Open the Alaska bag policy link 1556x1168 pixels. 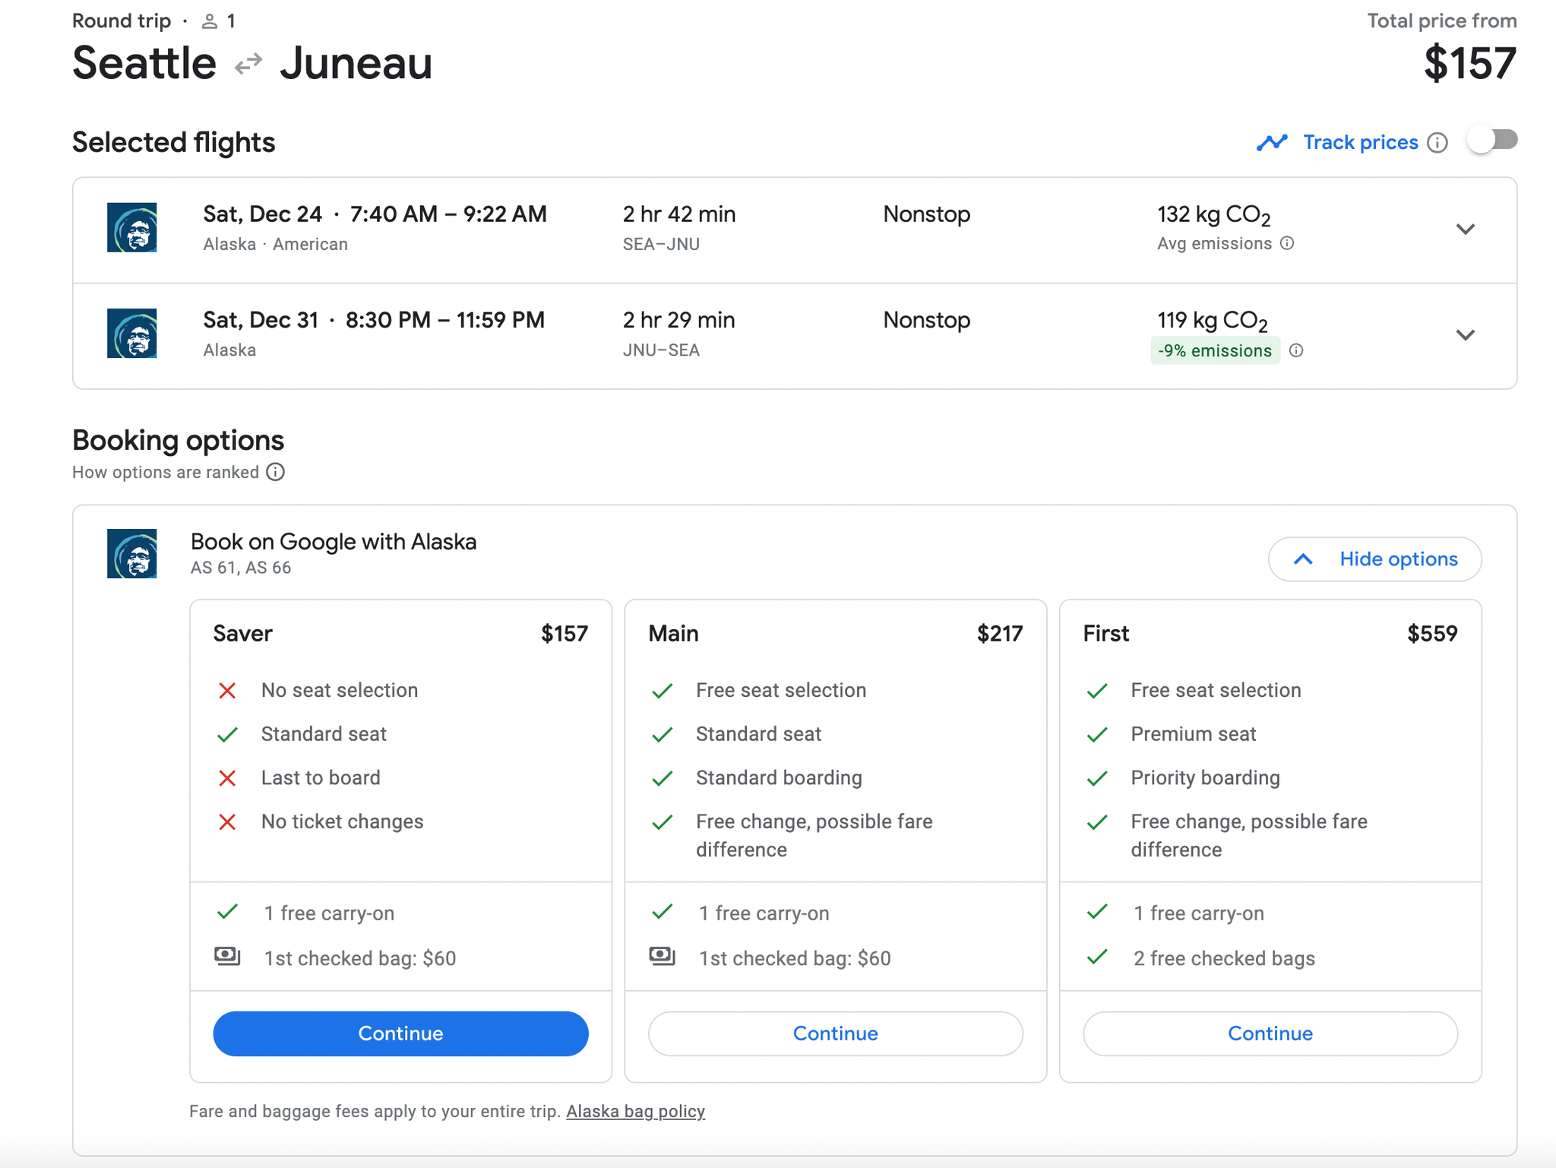click(635, 1110)
